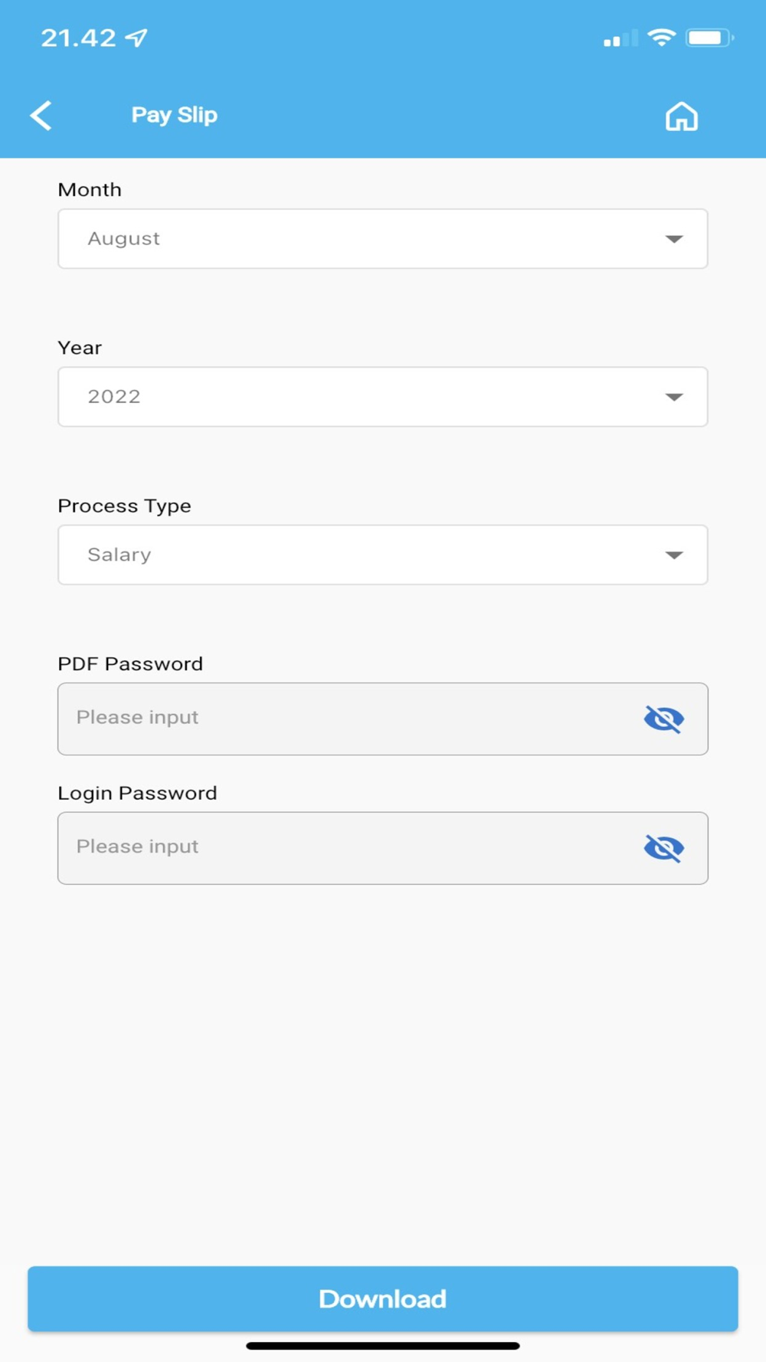Focus the PDF Password input field
Screen dimensions: 766x1362
pyautogui.click(x=345, y=719)
